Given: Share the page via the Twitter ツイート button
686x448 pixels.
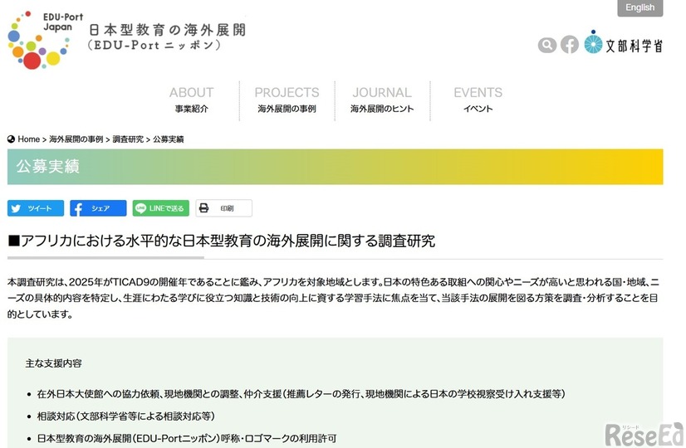Looking at the screenshot, I should (x=36, y=208).
